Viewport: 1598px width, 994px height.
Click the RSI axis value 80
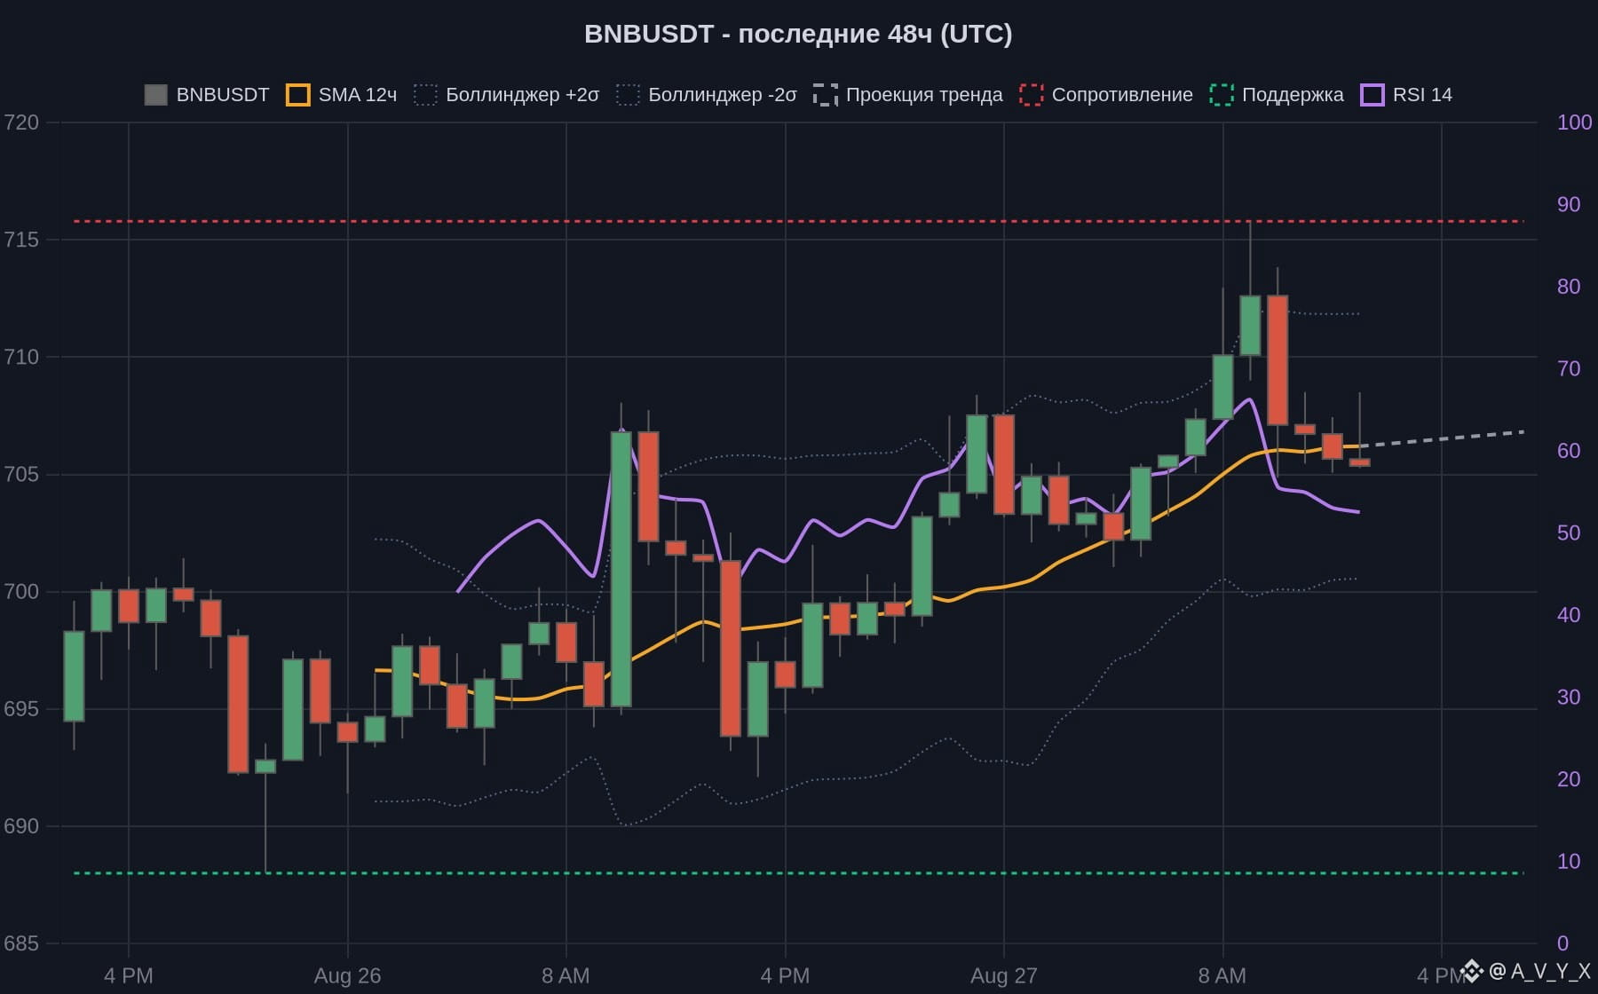[1569, 287]
